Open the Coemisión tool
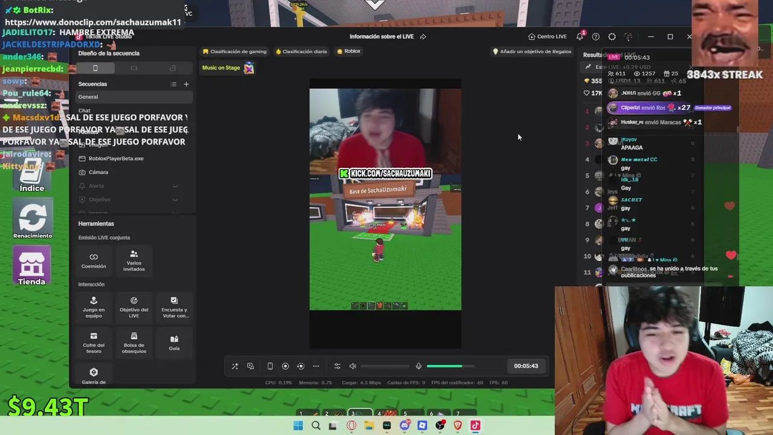This screenshot has width=773, height=435. [x=94, y=260]
